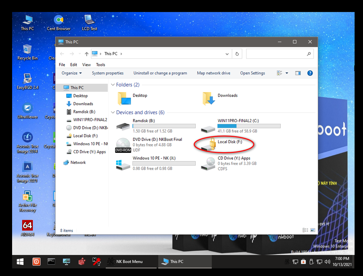Select Downloads in navigation pane
Viewport: 363px width, 276px height.
click(83, 104)
